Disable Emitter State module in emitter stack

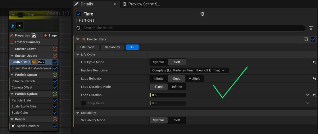pyautogui.click(x=55, y=62)
